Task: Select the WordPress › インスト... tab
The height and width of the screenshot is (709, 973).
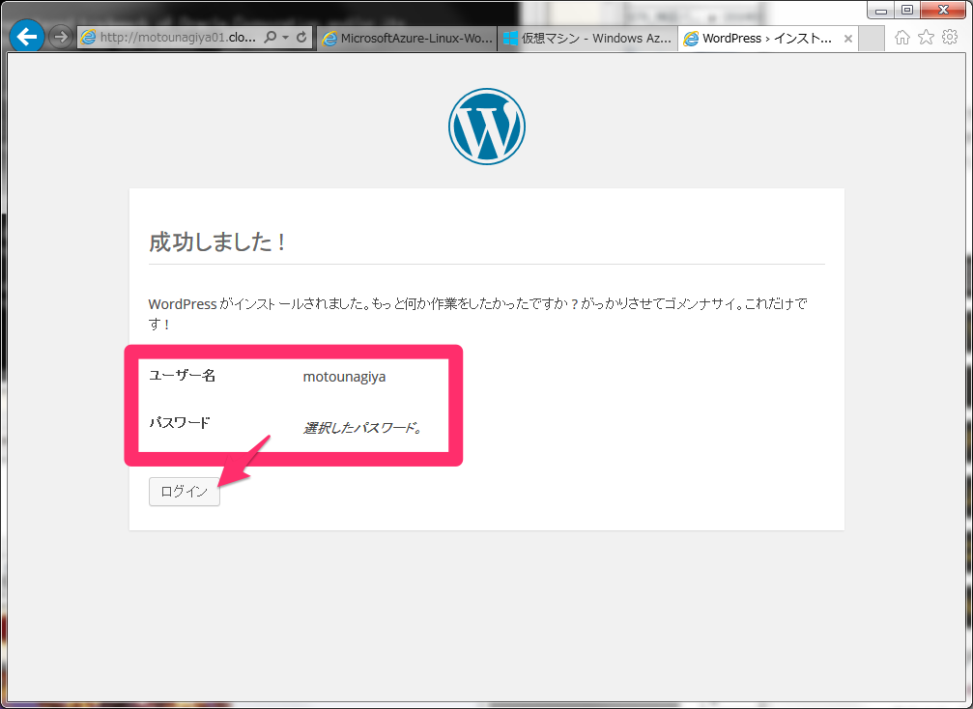Action: click(759, 39)
